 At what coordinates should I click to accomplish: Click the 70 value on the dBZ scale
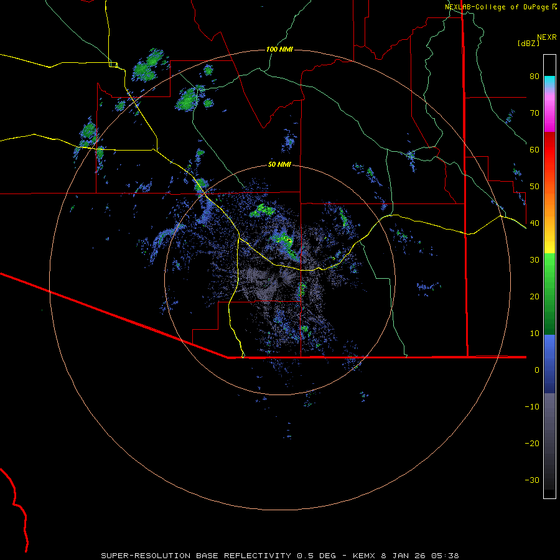(534, 113)
